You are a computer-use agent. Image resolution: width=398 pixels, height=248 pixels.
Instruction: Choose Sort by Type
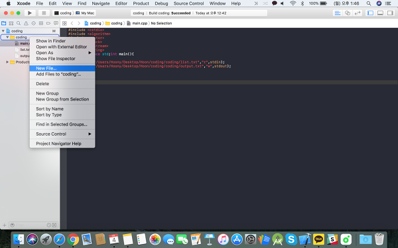click(62, 115)
